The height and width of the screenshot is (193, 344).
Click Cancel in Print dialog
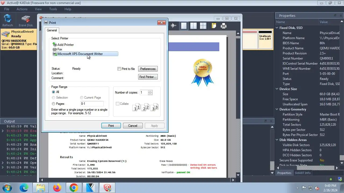pyautogui.click(x=133, y=126)
